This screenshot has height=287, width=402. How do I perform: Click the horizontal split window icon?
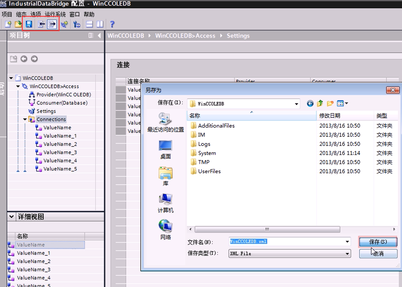89,24
